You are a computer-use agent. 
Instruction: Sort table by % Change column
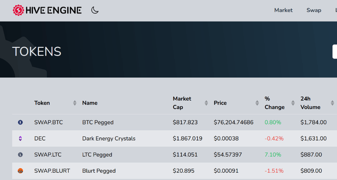[293, 103]
